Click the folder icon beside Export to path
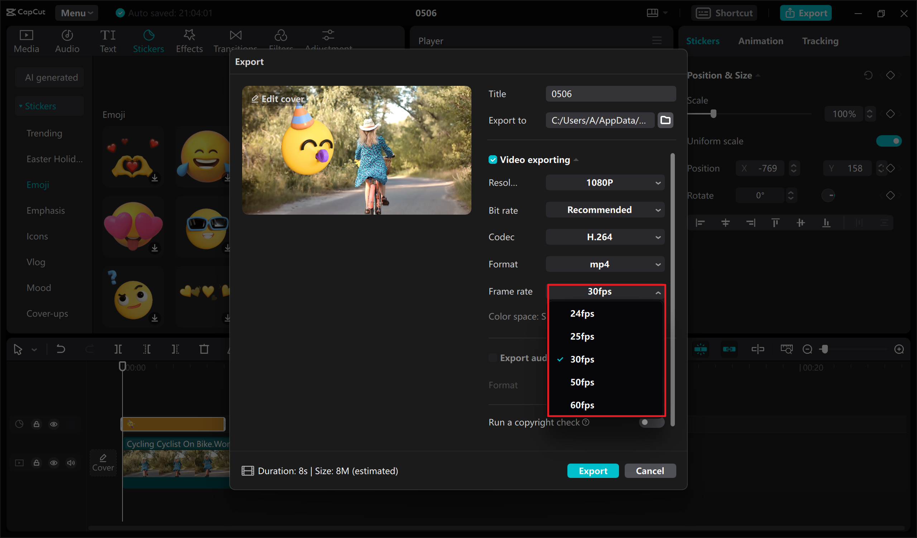The image size is (917, 538). pos(665,120)
